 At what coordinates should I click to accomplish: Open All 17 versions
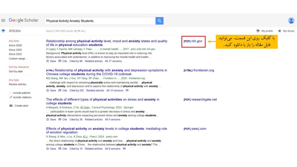click(x=113, y=61)
